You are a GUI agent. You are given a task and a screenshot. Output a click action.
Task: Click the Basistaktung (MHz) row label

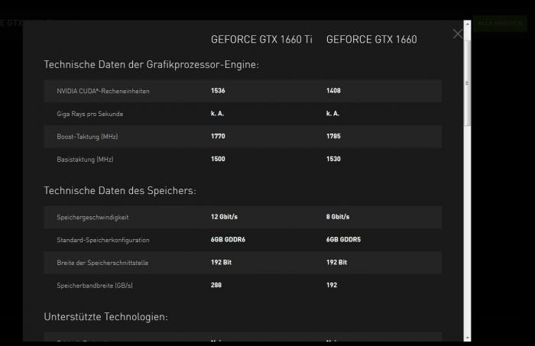85,159
